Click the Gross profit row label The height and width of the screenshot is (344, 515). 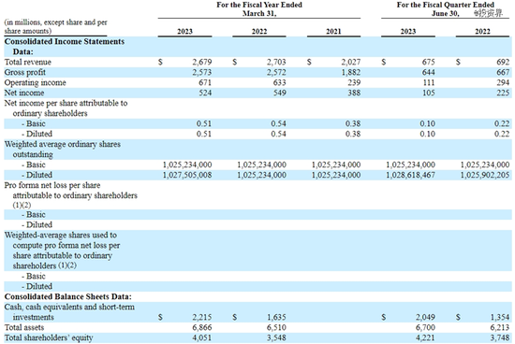(24, 72)
